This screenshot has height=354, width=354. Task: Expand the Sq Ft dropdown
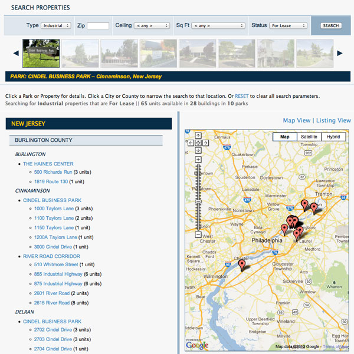[218, 26]
